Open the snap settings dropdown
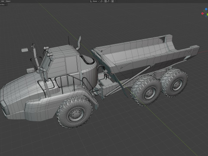This screenshot has height=156, width=208. tap(109, 1)
